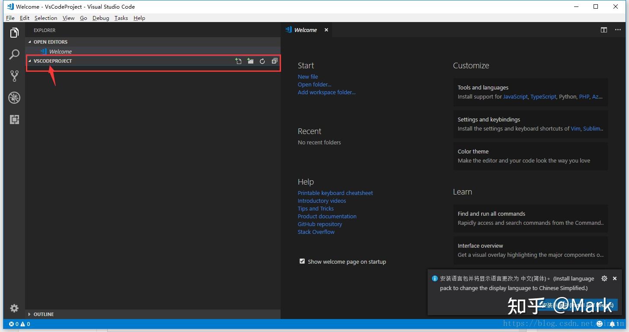This screenshot has height=332, width=629.
Task: Toggle Show welcome page on startup checkbox
Action: click(x=302, y=261)
